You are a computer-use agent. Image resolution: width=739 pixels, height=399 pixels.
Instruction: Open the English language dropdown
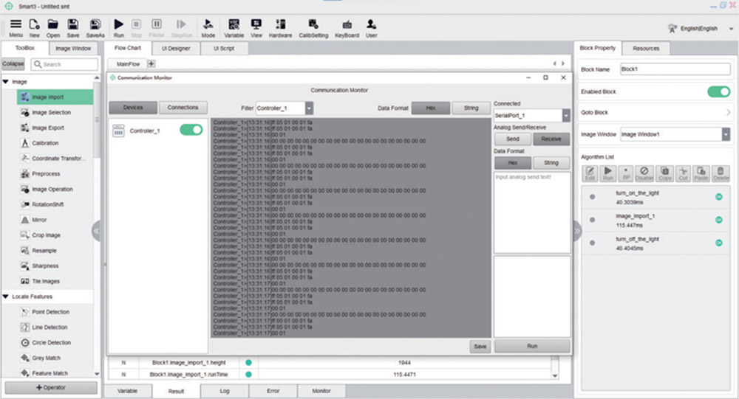tap(731, 29)
